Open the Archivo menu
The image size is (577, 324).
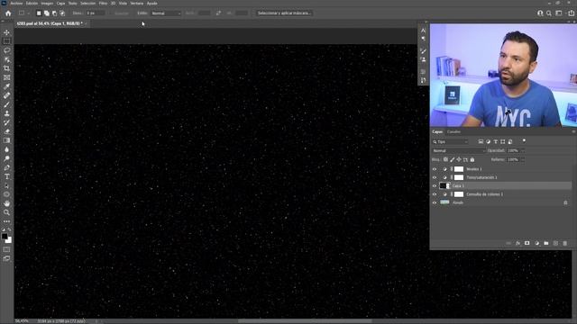[16, 4]
